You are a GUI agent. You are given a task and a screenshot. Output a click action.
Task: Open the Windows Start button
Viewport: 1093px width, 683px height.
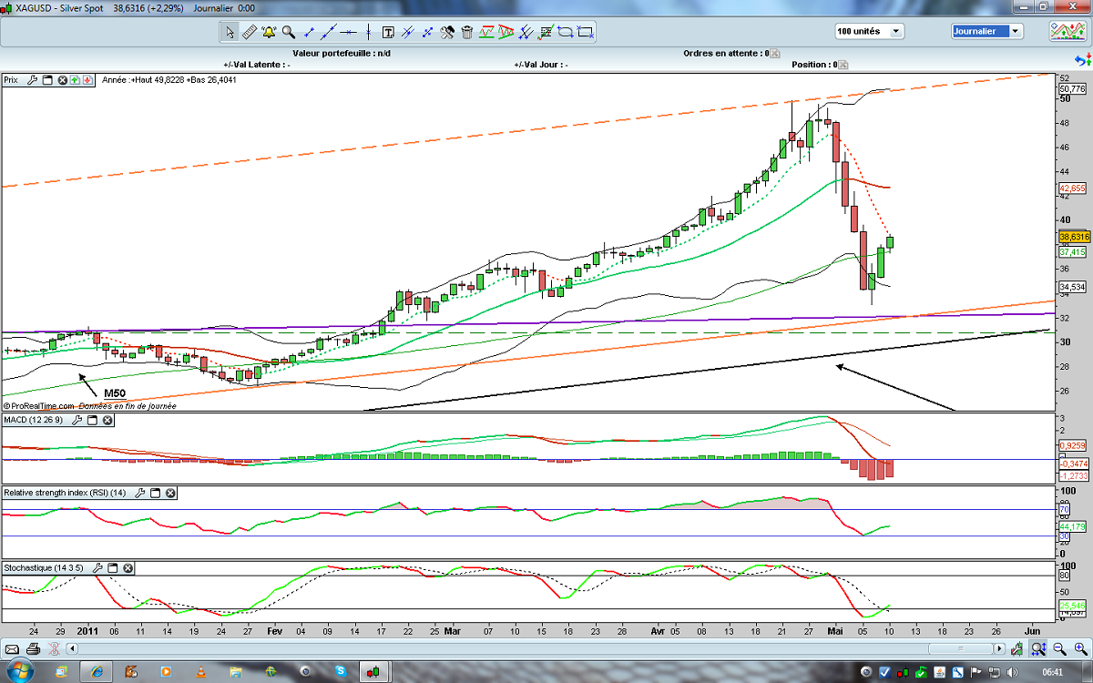pyautogui.click(x=19, y=672)
